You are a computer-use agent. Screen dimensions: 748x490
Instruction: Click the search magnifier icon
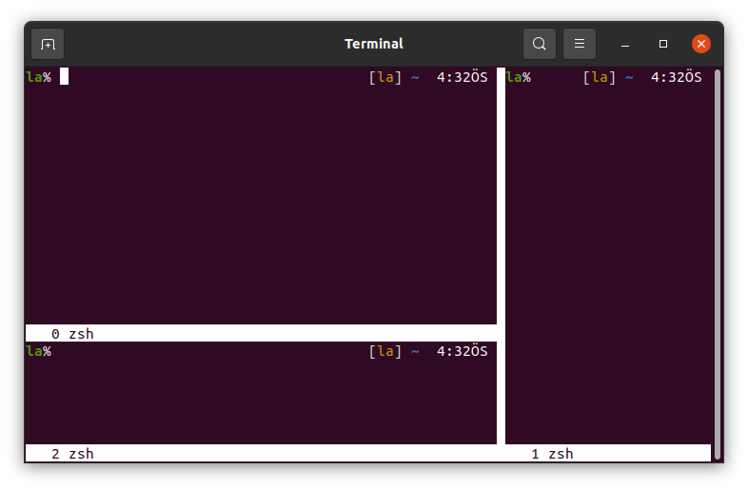[540, 44]
